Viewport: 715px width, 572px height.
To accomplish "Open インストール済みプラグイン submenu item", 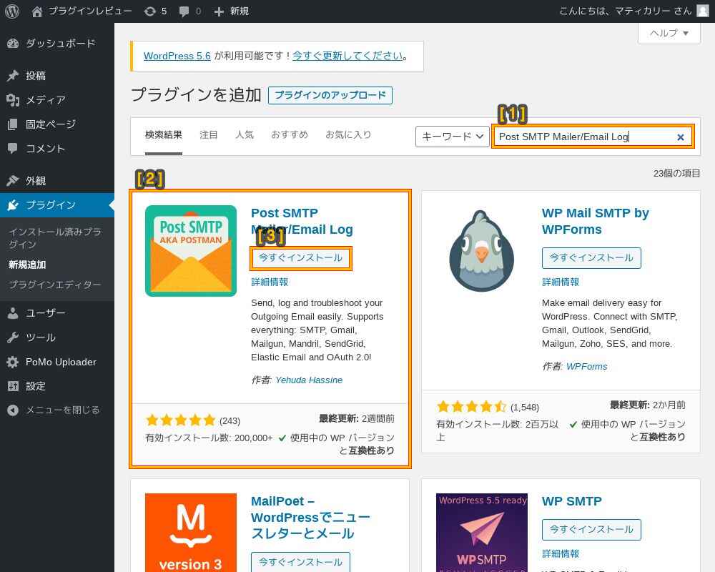I will [55, 238].
